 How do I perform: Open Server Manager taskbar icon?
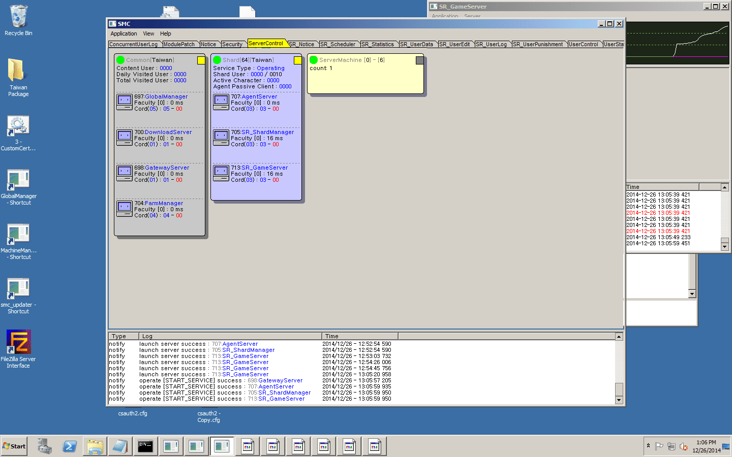pyautogui.click(x=44, y=446)
